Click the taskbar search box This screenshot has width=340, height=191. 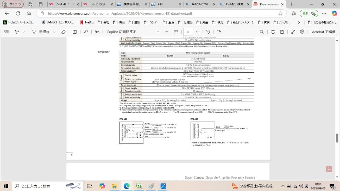click(x=48, y=186)
